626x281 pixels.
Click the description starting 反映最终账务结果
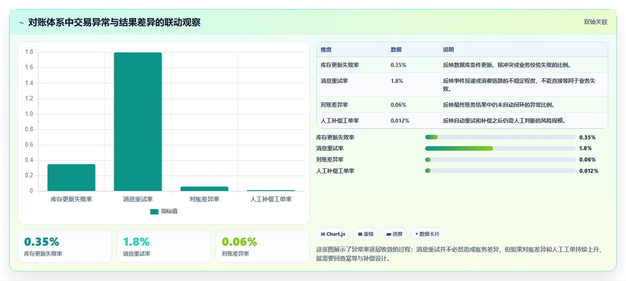[499, 105]
